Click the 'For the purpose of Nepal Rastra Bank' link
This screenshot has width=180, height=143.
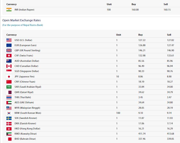[23, 25]
